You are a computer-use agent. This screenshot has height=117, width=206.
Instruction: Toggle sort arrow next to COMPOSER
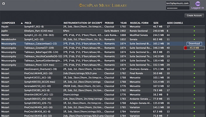coord(22,23)
